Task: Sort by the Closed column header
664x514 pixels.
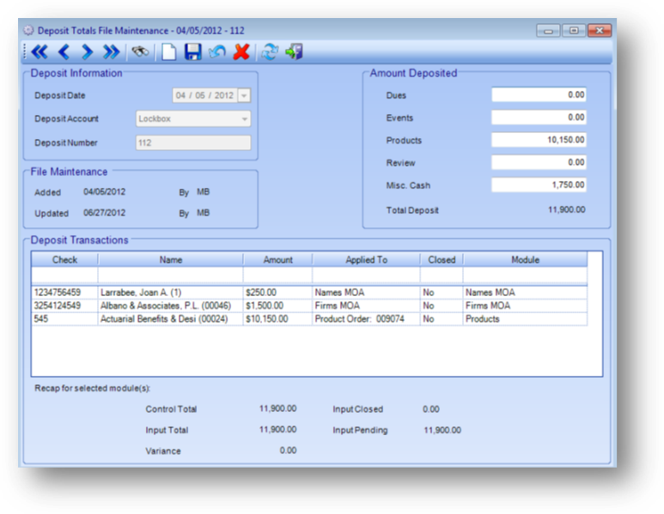Action: 442,260
